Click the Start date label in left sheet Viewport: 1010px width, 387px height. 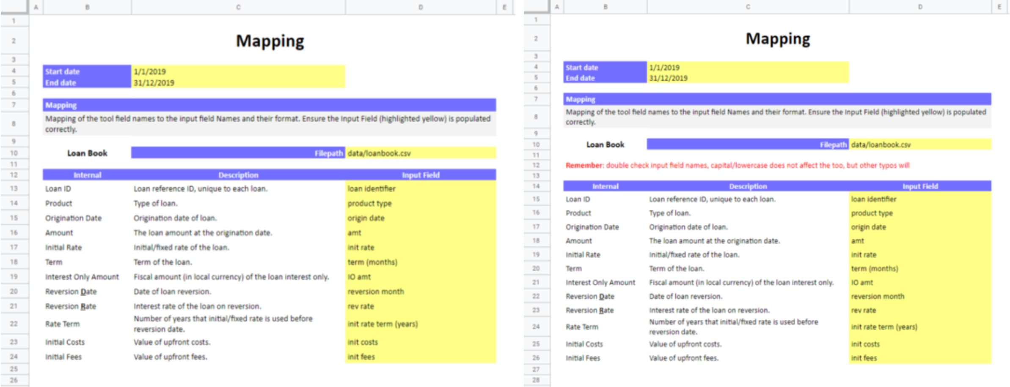(87, 71)
